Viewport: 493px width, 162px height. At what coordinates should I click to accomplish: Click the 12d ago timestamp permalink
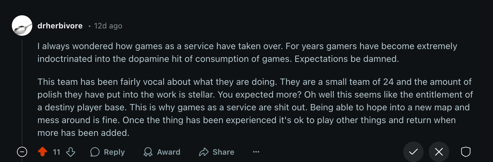point(108,26)
